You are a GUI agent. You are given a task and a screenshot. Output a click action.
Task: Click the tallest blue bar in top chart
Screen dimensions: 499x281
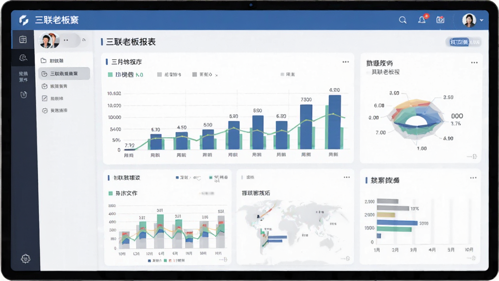click(335, 122)
